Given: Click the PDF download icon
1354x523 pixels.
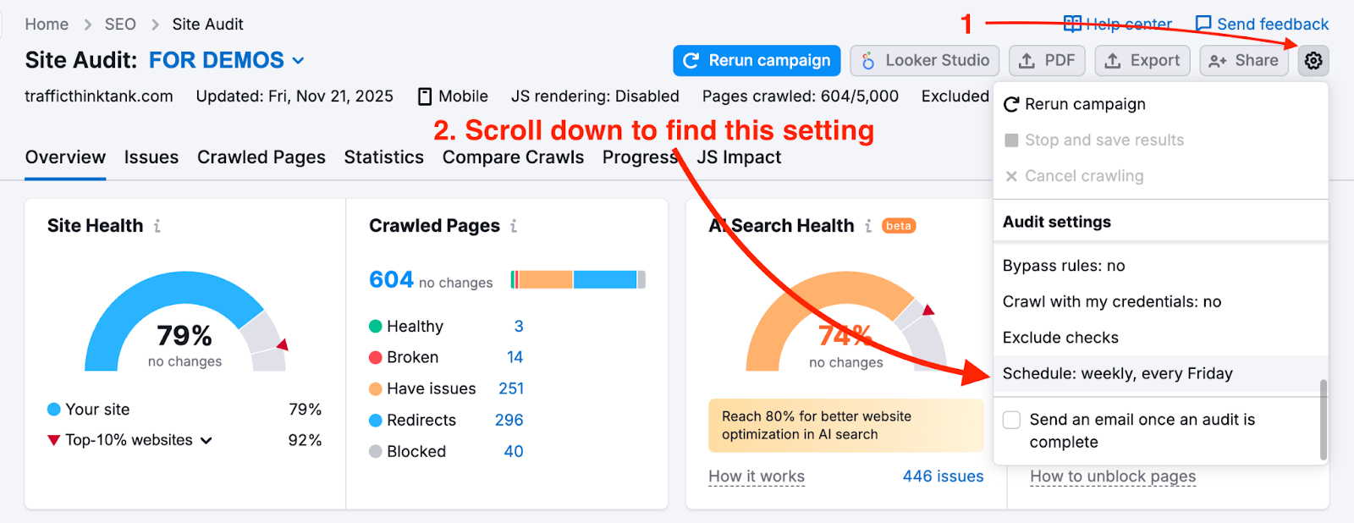Looking at the screenshot, I should click(x=1027, y=60).
